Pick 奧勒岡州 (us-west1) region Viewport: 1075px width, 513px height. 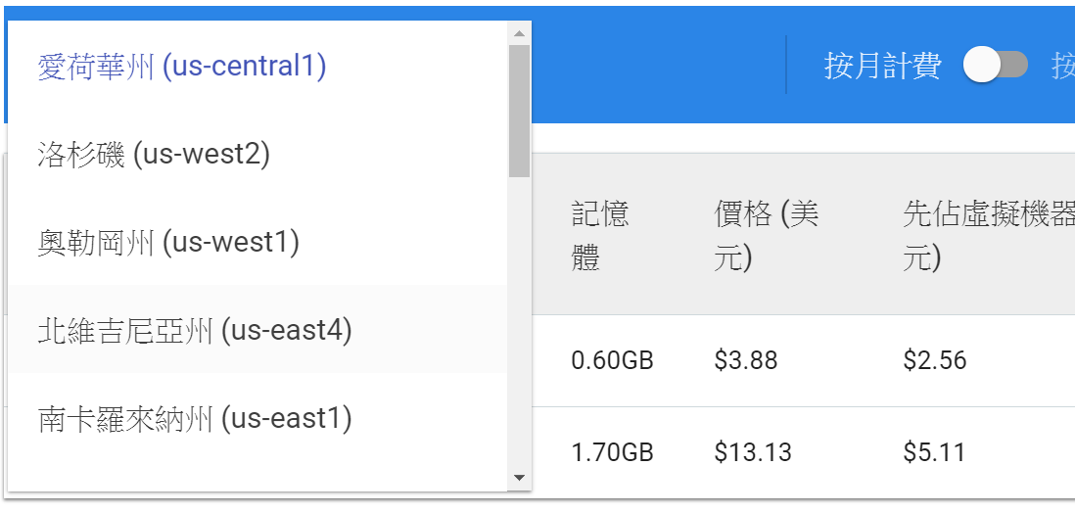pos(168,242)
